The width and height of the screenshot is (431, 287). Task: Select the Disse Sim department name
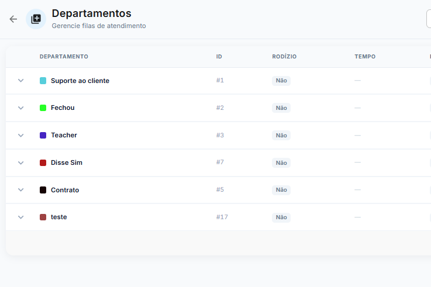[67, 162]
